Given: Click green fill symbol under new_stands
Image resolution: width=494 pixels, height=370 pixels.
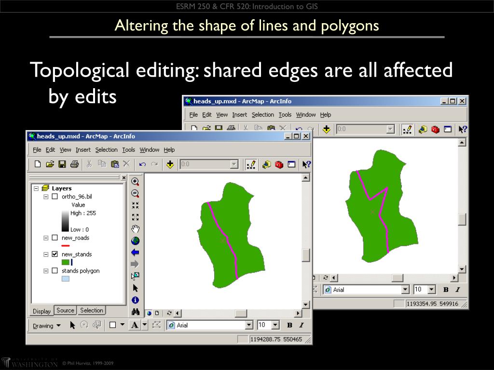Looking at the screenshot, I should [x=66, y=262].
